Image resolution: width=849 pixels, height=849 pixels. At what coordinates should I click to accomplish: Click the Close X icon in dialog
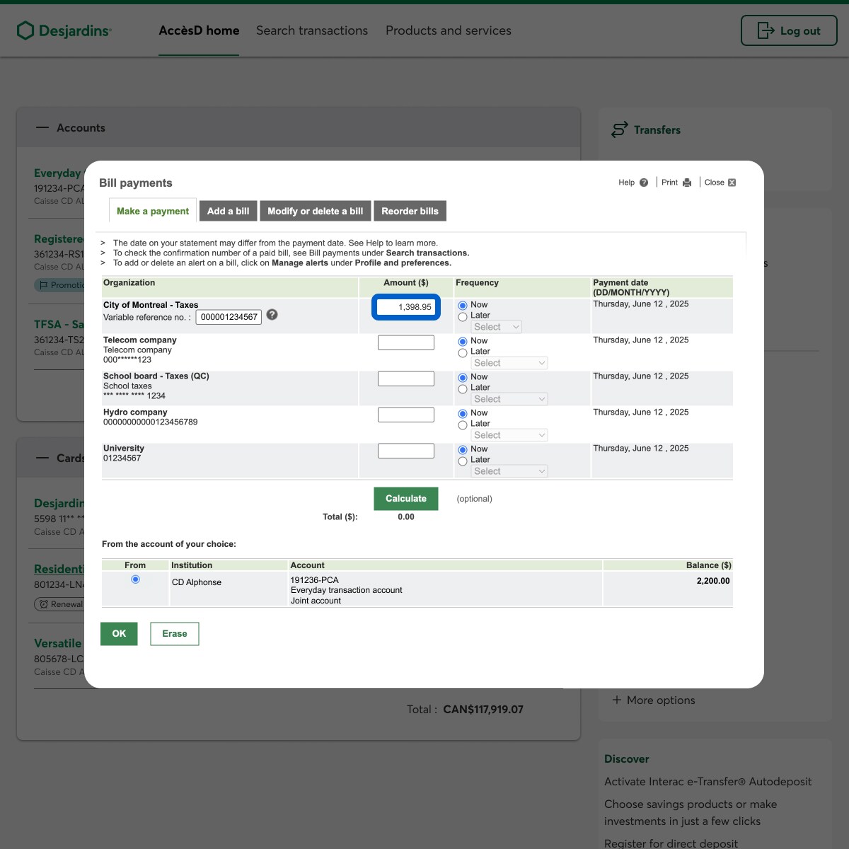[x=732, y=183]
